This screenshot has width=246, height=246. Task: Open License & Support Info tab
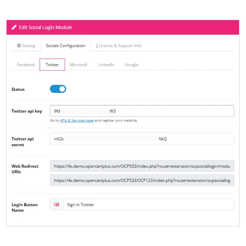119,46
